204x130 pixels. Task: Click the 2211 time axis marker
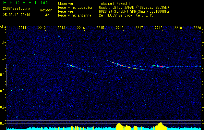tap(22, 28)
